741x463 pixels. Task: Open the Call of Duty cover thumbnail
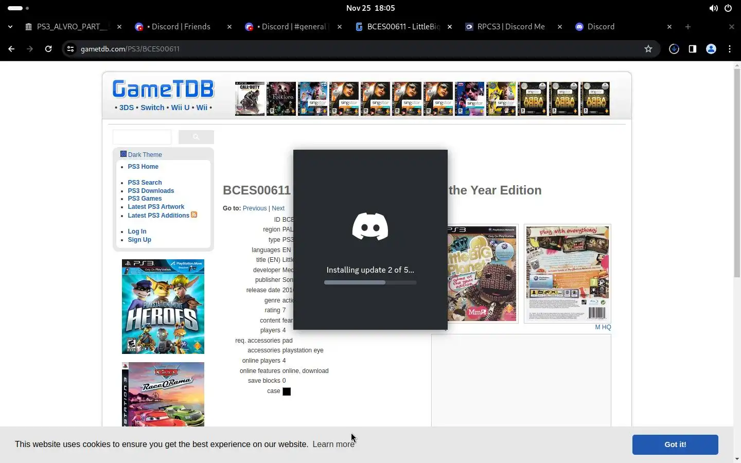(250, 99)
